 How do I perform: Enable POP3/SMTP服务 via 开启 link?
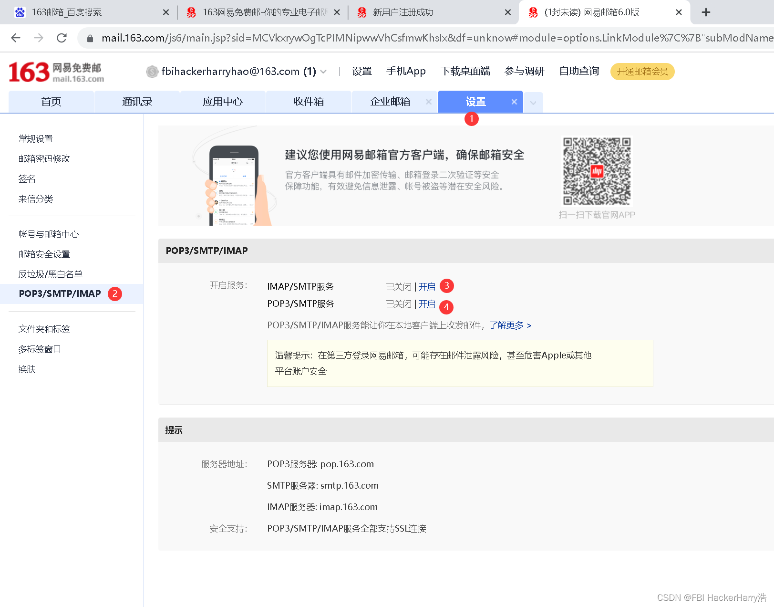click(427, 304)
